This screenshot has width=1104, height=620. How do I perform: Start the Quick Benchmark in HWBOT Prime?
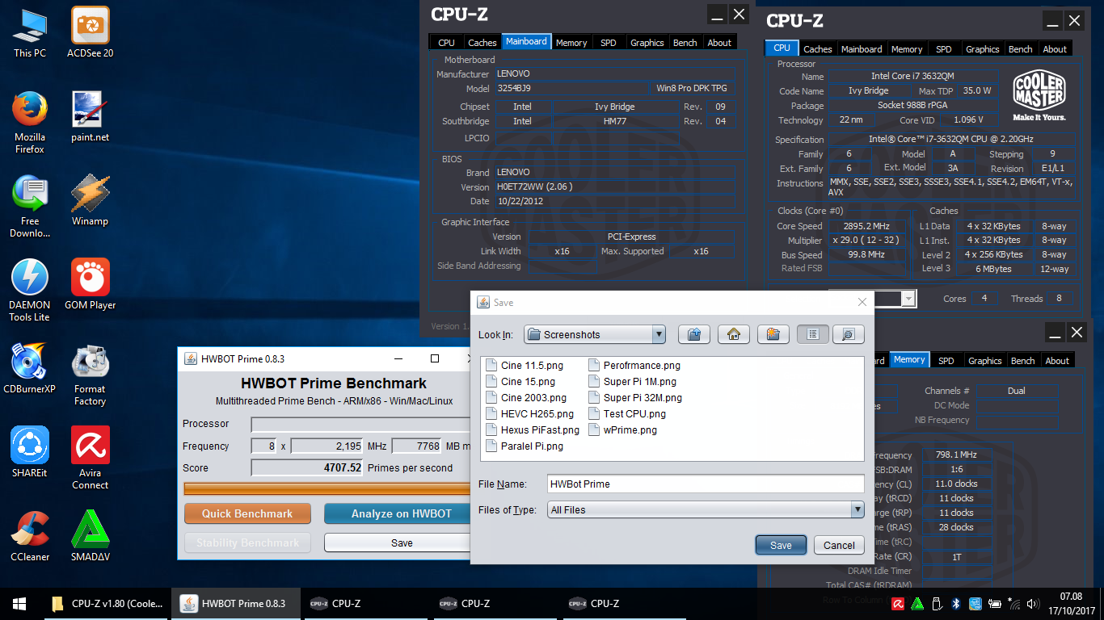[247, 513]
